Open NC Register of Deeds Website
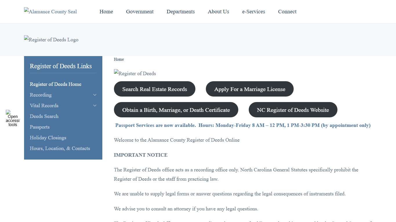 coord(293,110)
